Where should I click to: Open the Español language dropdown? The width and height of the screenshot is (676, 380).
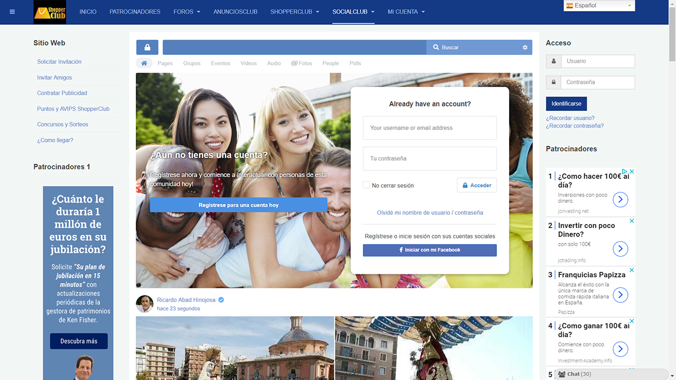click(599, 6)
